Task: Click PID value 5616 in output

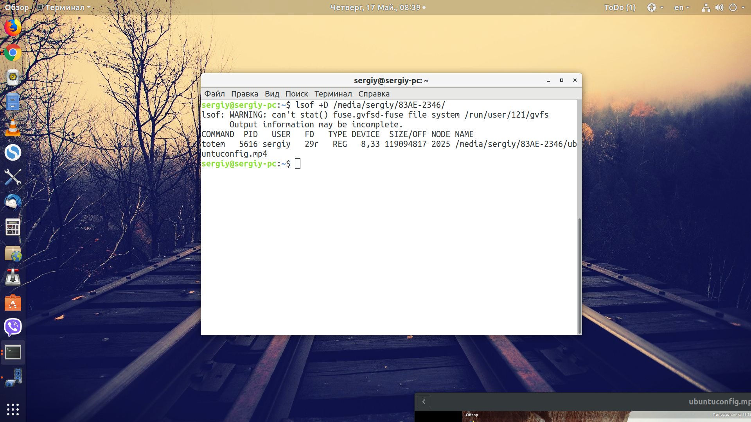Action: coord(248,144)
